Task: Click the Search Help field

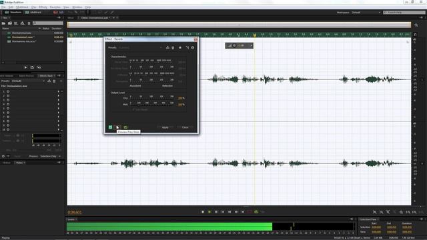Action: [x=404, y=13]
